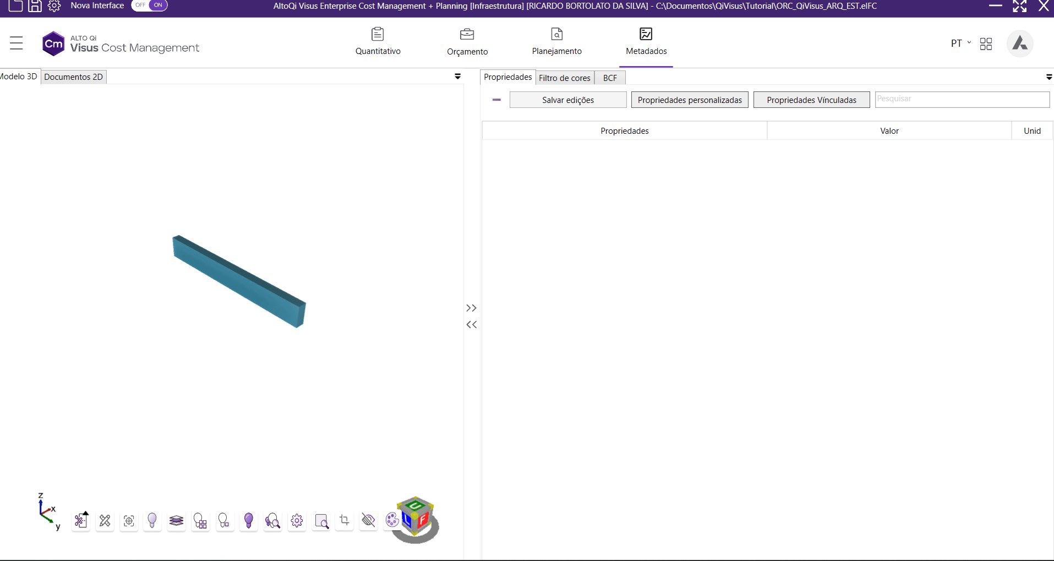Click the save floppy disk icon in title bar
The height and width of the screenshot is (561, 1054).
pyautogui.click(x=35, y=6)
